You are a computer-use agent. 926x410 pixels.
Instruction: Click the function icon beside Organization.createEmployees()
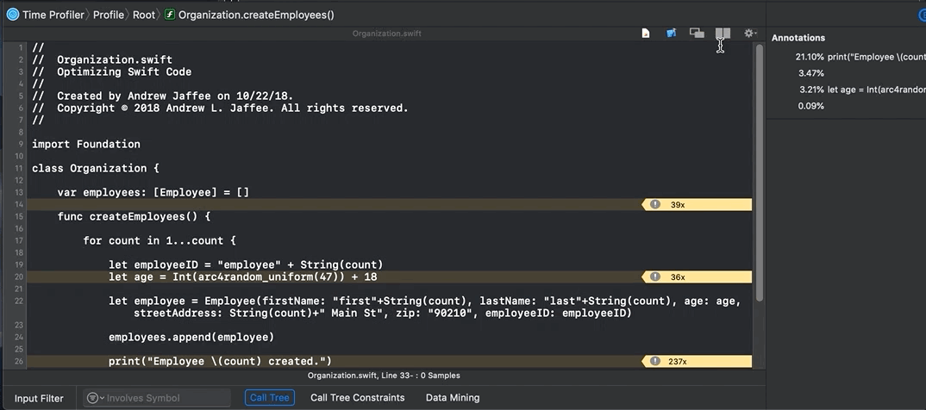[x=169, y=15]
